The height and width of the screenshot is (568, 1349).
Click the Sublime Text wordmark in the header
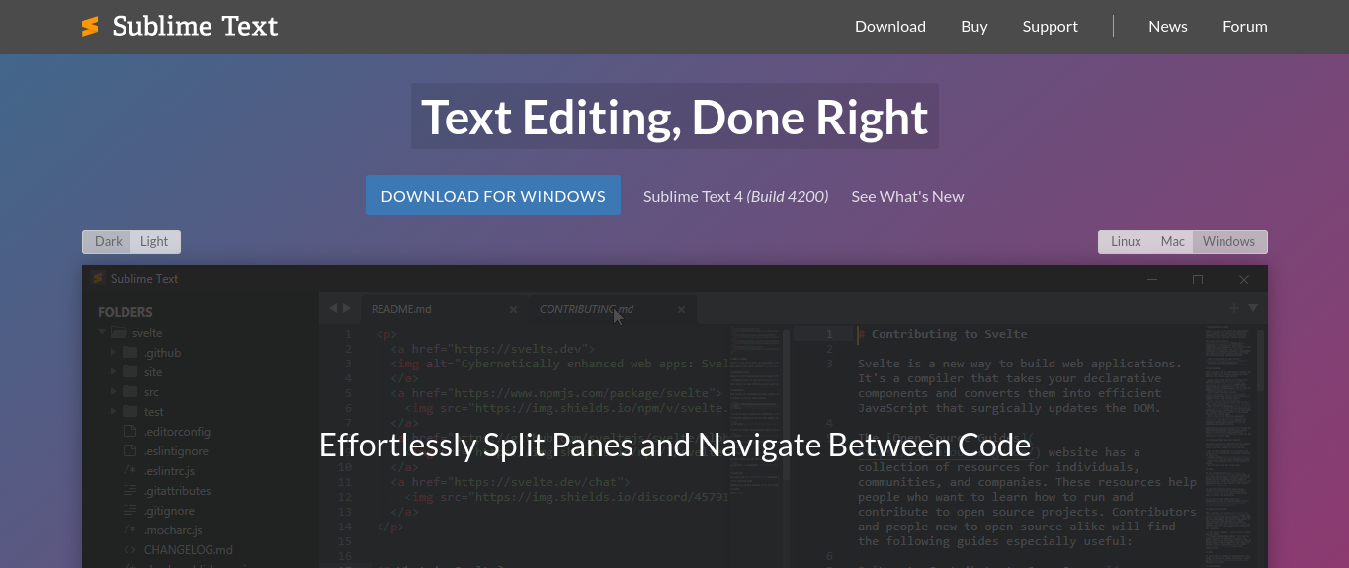coord(196,27)
